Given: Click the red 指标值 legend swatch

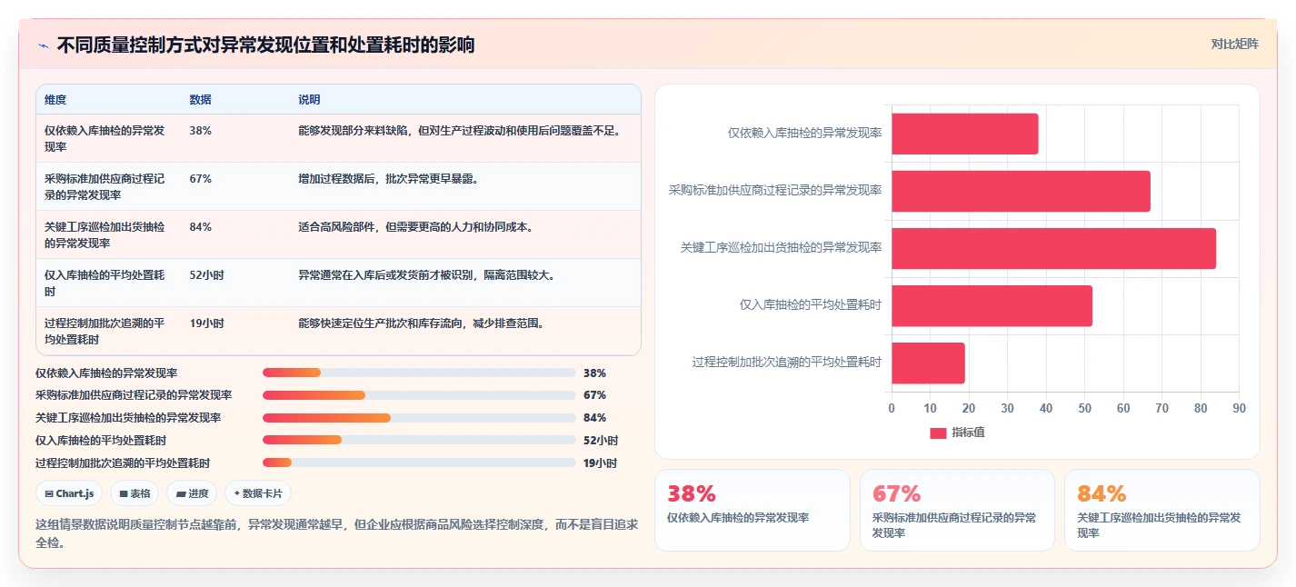Looking at the screenshot, I should point(938,433).
